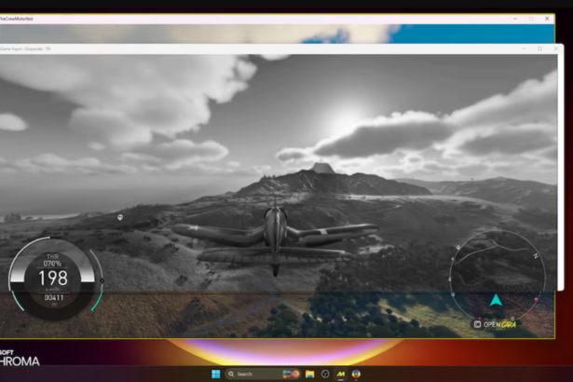This screenshot has height=382, width=573.
Task: Maximize the Game Input Grayscale window
Action: tap(539, 48)
